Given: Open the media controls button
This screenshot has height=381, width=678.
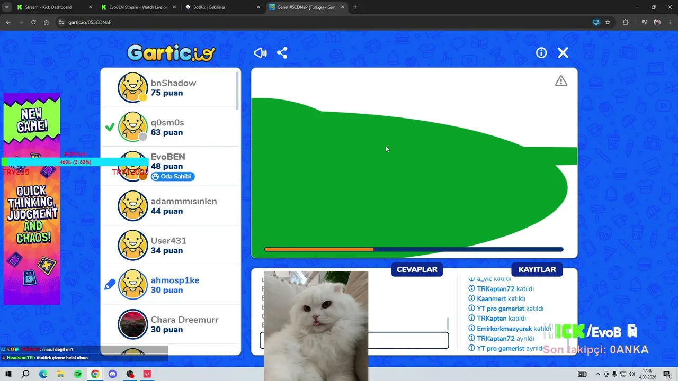Looking at the screenshot, I should click(x=644, y=22).
